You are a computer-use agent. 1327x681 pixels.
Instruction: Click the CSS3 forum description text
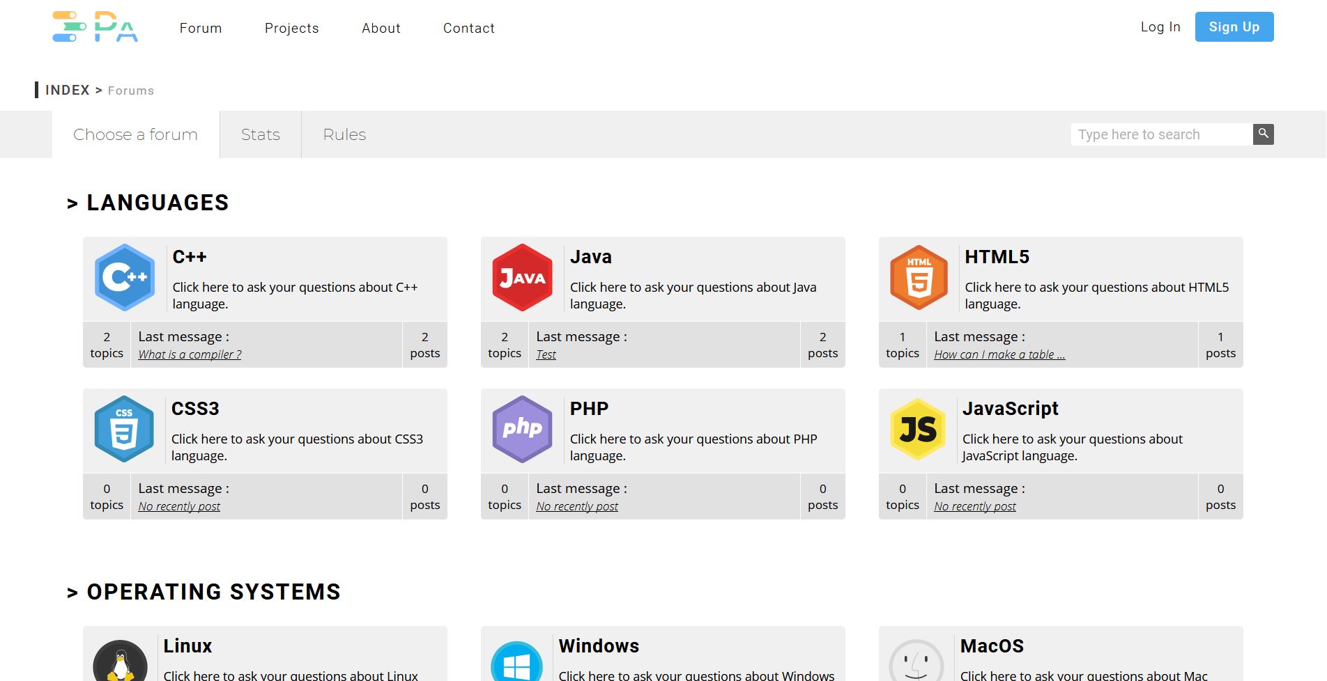(x=298, y=447)
